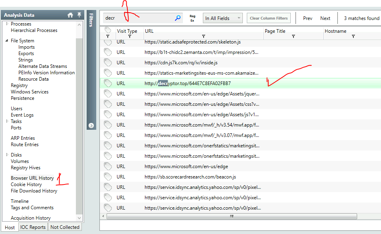Screen dimensions: 381x234
Task: Click the URL column filter funnel icon
Action: [204, 36]
